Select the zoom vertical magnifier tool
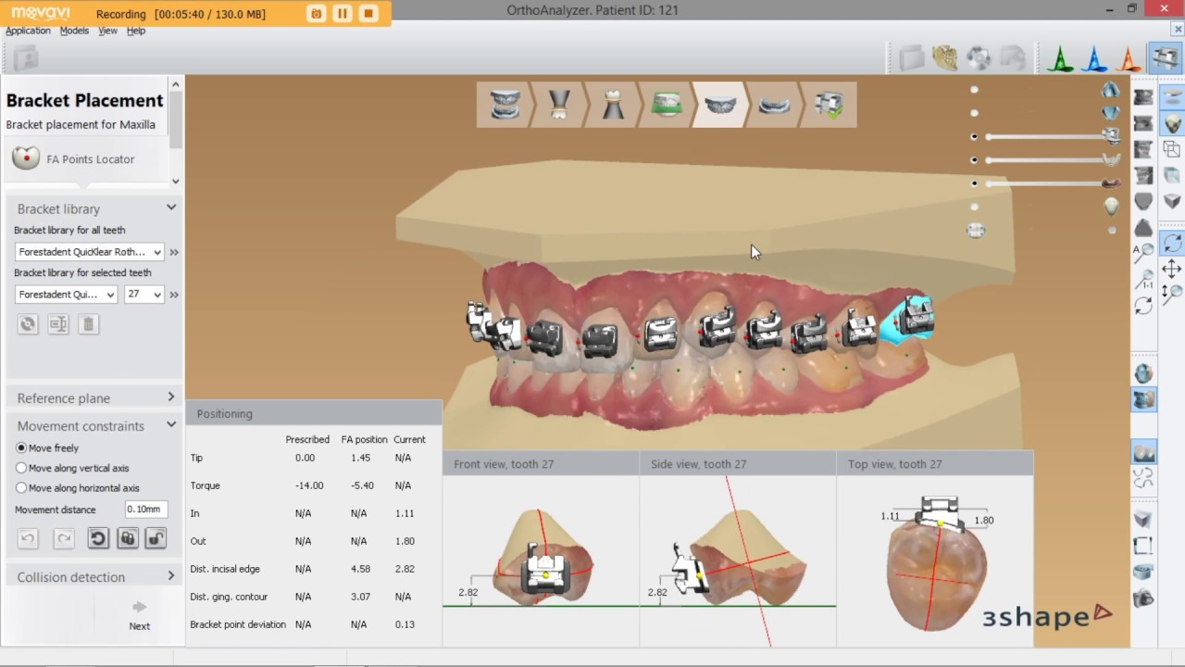 click(x=1172, y=295)
